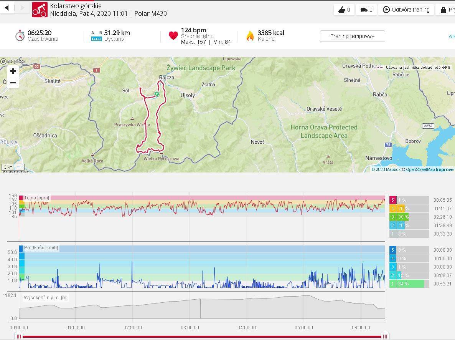Click the forward arrow navigation button
Image resolution: width=455 pixels, height=340 pixels.
tap(22, 8)
